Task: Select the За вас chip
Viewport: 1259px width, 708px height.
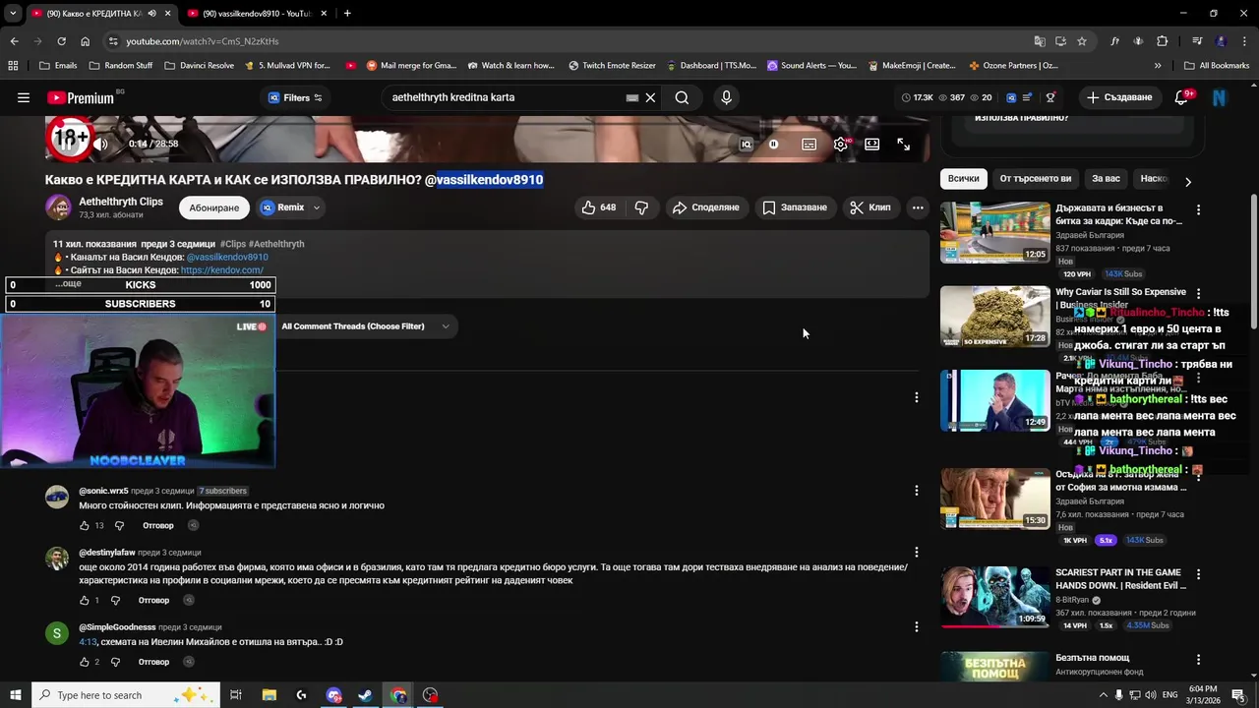Action: click(1106, 179)
